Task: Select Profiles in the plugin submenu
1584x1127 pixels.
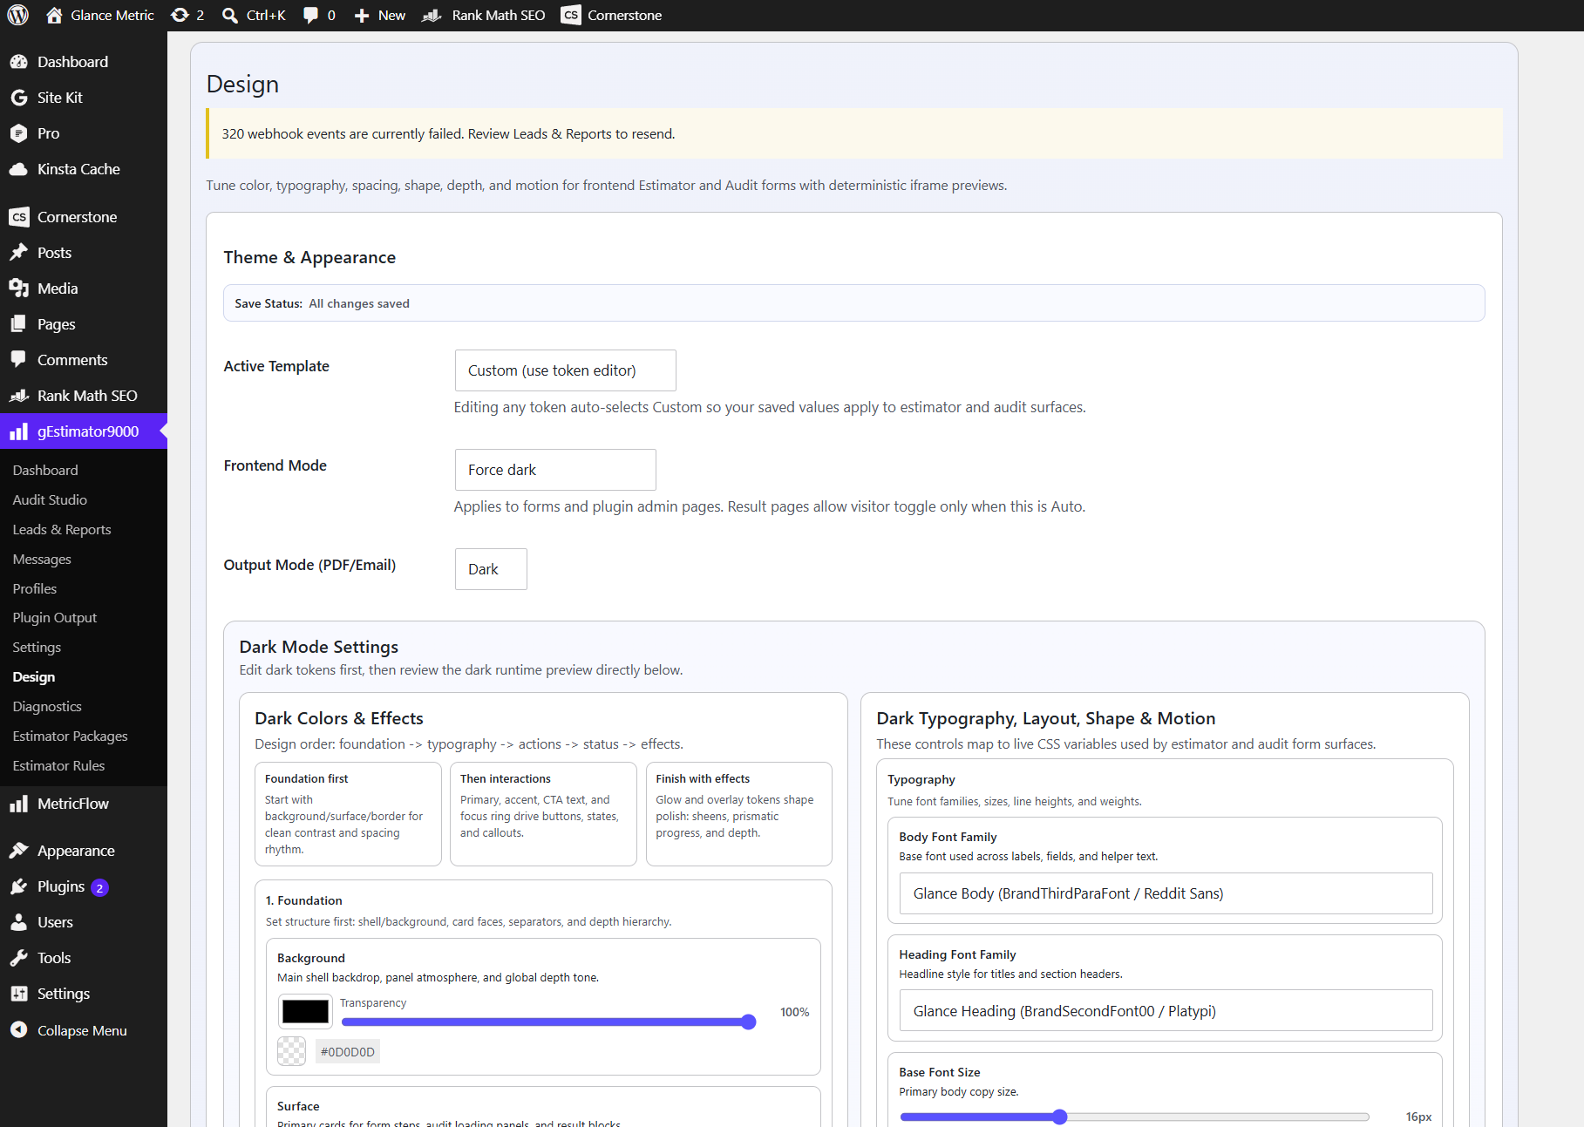Action: (35, 588)
